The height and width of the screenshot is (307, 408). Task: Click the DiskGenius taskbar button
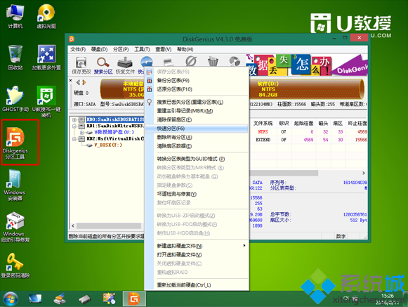134,299
